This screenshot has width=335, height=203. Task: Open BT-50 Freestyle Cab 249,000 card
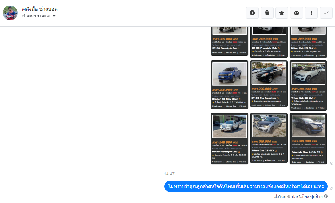tap(230, 139)
